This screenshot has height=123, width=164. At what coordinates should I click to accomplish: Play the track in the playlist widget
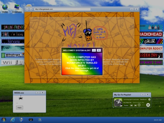coord(148,105)
